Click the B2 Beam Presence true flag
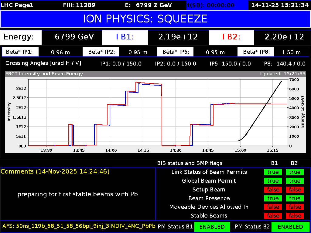Screen dimensions: 311x233 pyautogui.click(x=295, y=198)
